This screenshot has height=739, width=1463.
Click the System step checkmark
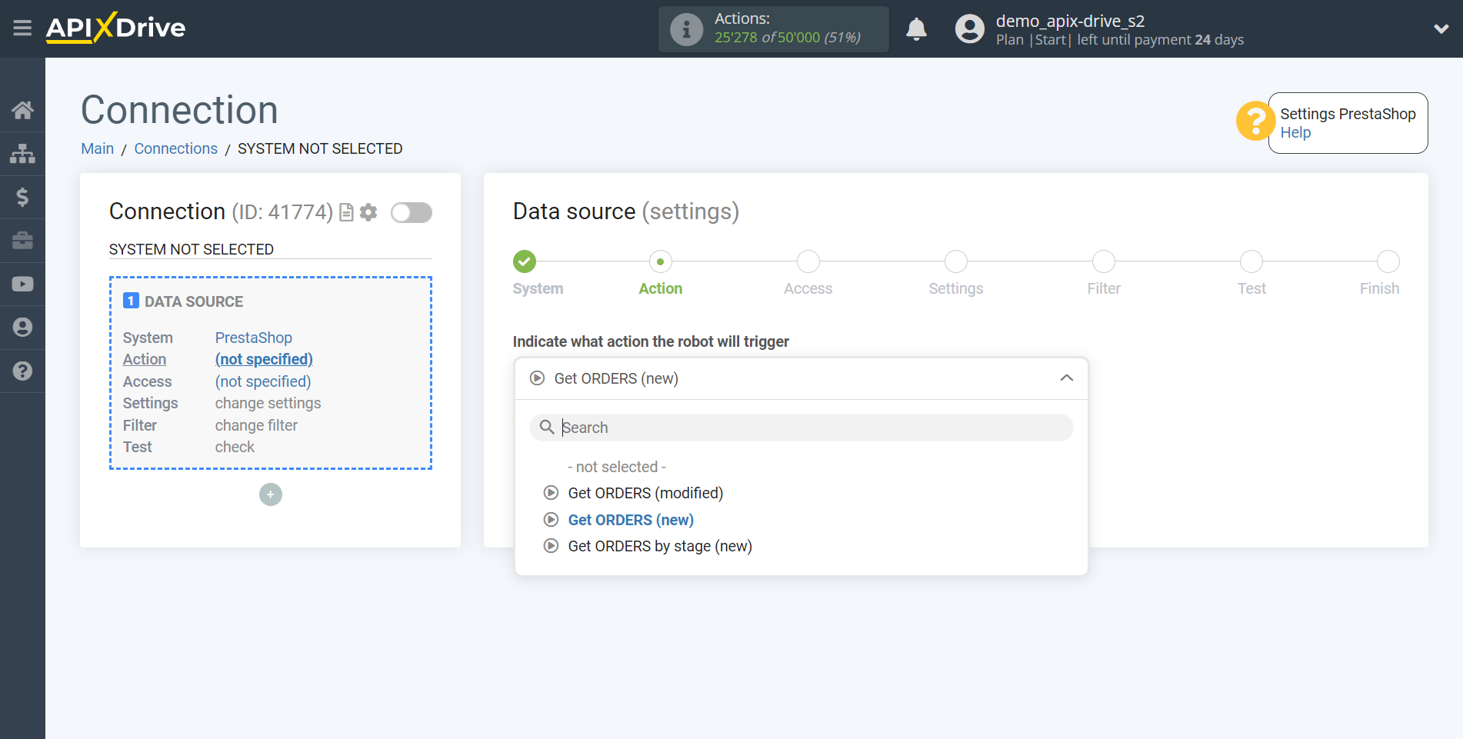[525, 261]
